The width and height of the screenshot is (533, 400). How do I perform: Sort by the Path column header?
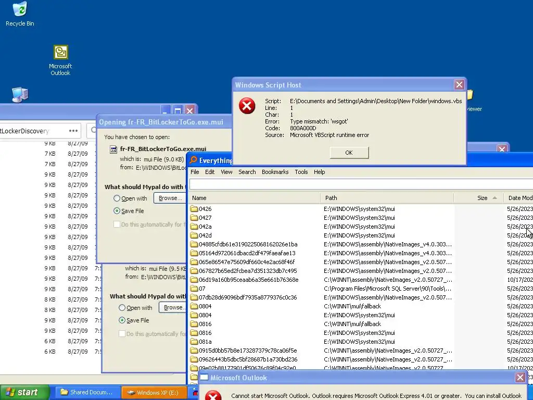[x=387, y=198]
